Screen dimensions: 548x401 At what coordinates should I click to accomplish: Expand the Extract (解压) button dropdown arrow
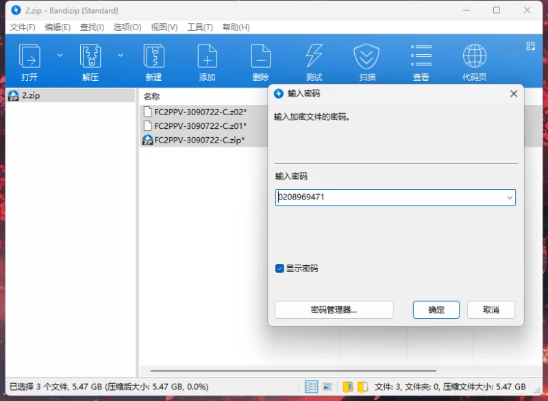(121, 56)
